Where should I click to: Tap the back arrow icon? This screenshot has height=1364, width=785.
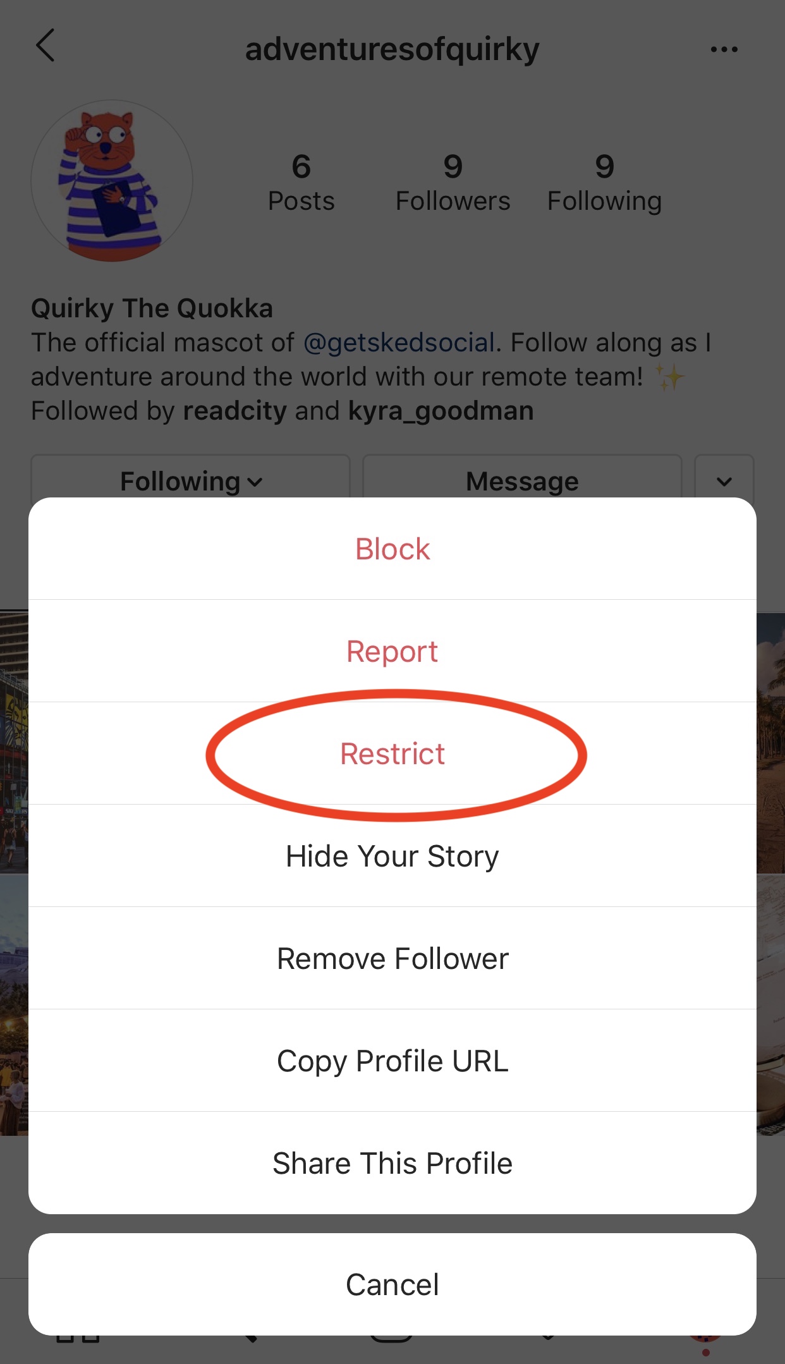point(46,46)
